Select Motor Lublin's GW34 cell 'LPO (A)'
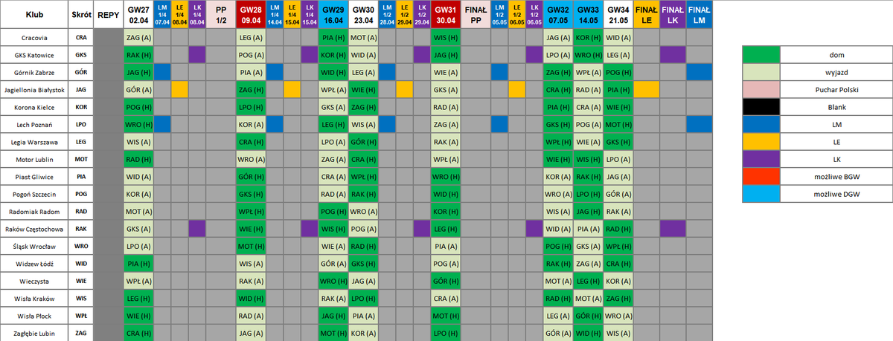 click(618, 159)
